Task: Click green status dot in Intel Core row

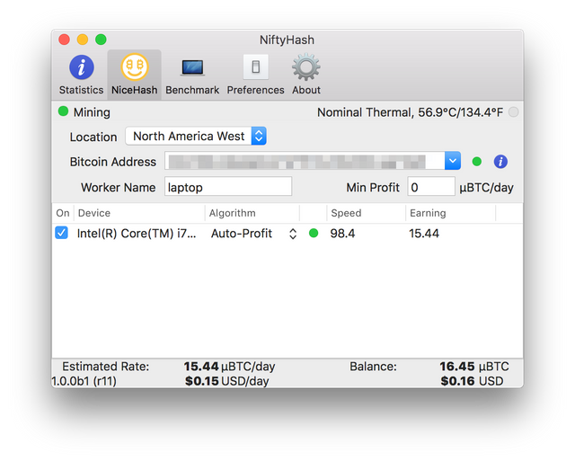Action: 314,234
